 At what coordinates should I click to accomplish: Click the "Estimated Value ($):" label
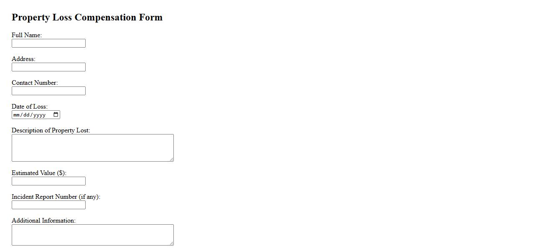pos(39,173)
